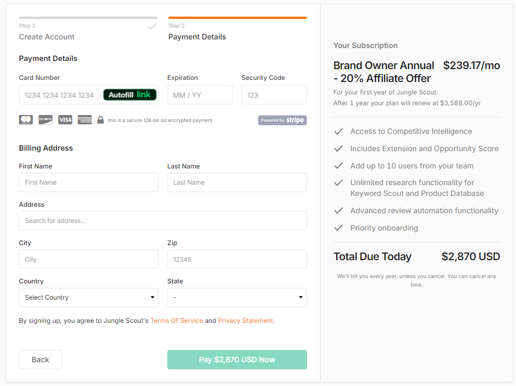The height and width of the screenshot is (386, 516).
Task: Focus the Expiration MM / YY field
Action: 200,95
